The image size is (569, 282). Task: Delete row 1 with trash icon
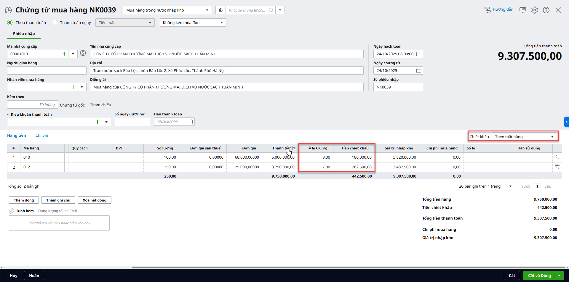click(x=557, y=157)
